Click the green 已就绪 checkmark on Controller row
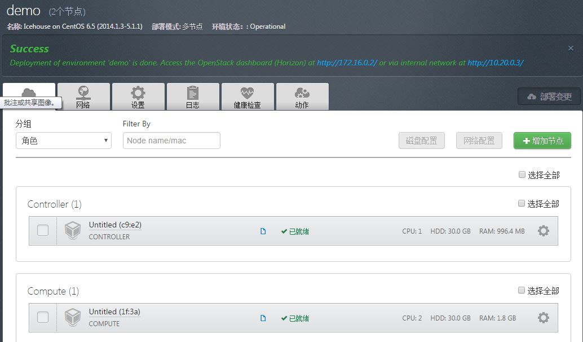This screenshot has width=583, height=342. point(284,230)
